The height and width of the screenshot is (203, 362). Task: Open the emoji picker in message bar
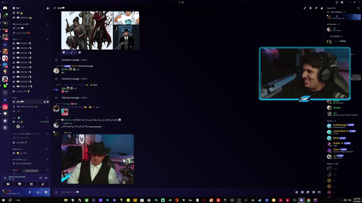coord(314,192)
